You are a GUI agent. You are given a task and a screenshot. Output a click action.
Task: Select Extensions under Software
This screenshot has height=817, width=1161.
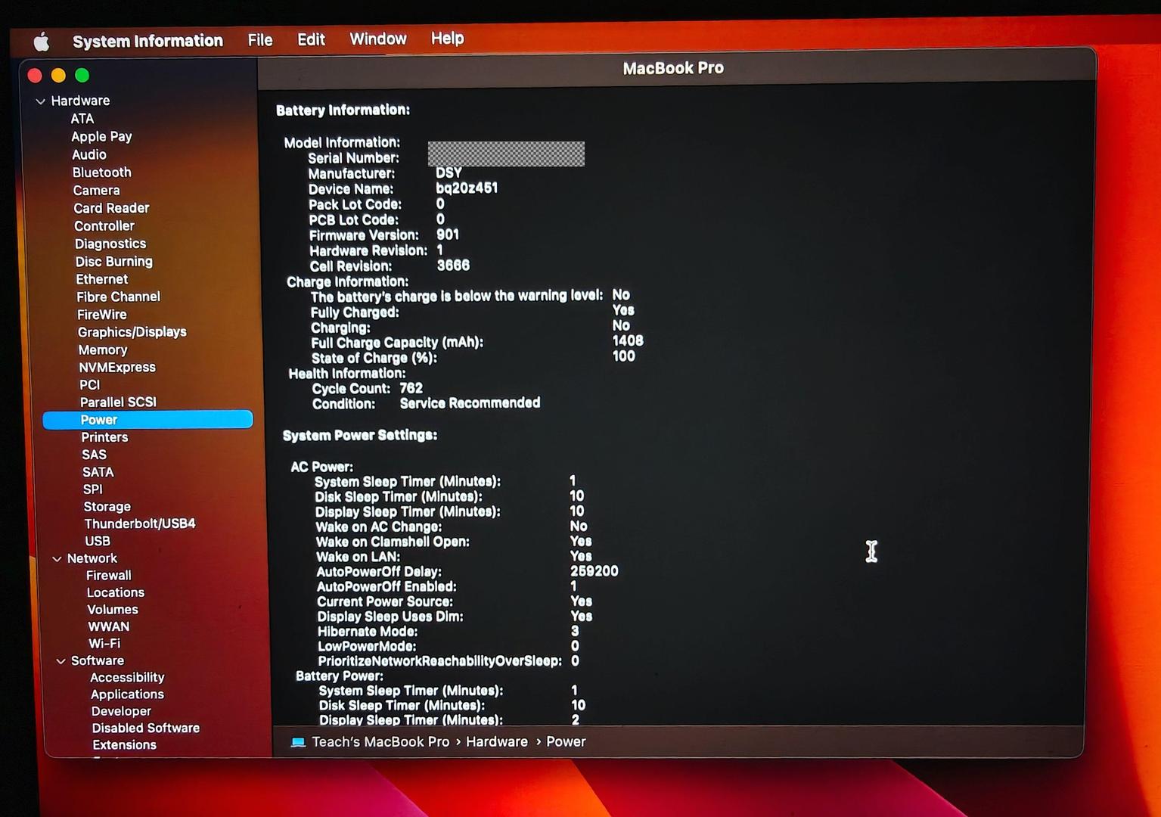click(x=124, y=745)
